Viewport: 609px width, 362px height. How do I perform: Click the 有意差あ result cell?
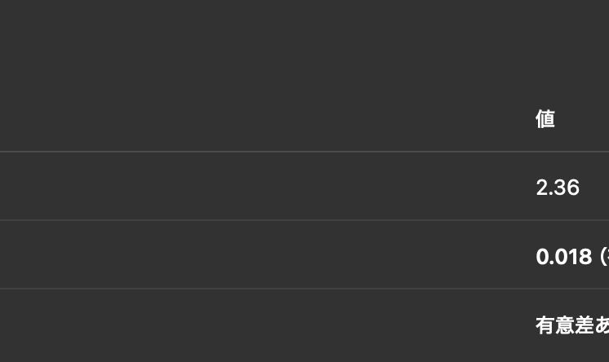coord(571,325)
